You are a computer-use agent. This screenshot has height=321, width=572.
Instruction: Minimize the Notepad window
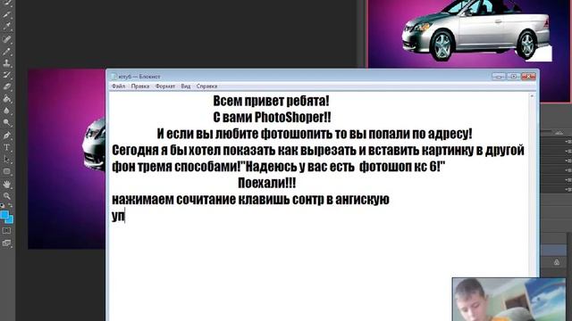point(499,77)
